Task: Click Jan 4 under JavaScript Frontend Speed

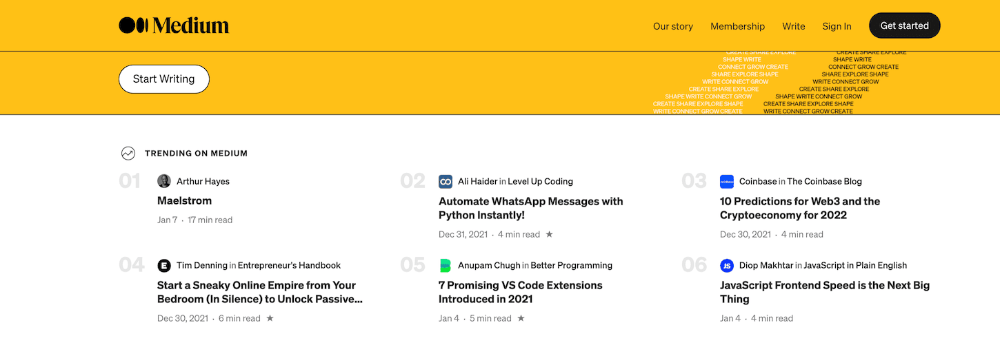Action: point(730,318)
